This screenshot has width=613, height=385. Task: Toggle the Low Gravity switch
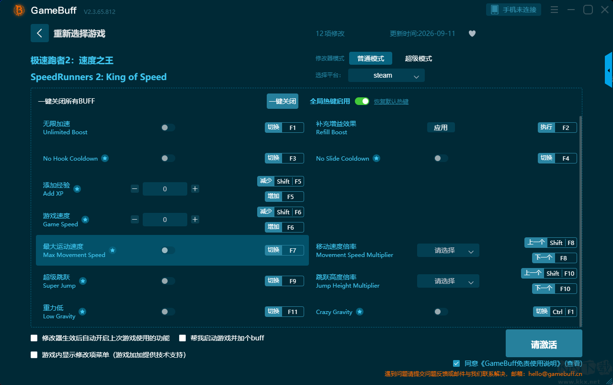tap(168, 312)
